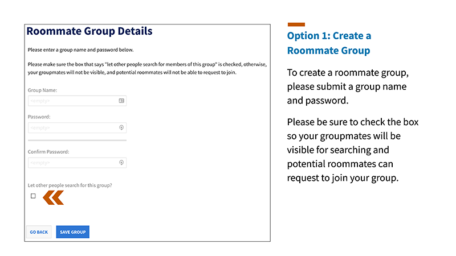Click 'Please enter a group name and password' text
Viewport: 456px width, 256px height.
click(x=80, y=50)
